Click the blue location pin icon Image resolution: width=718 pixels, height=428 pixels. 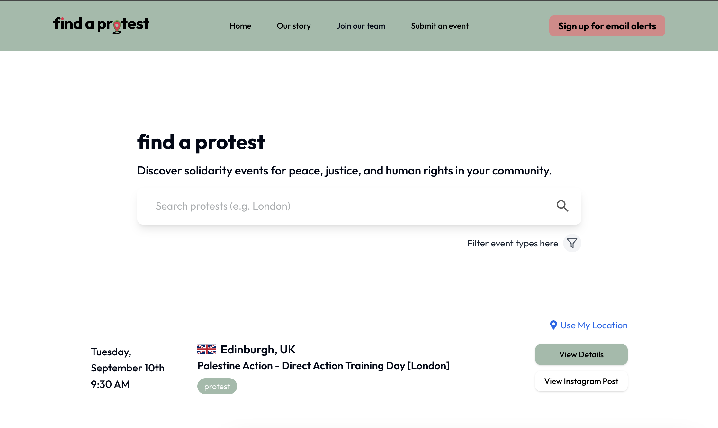pos(553,325)
